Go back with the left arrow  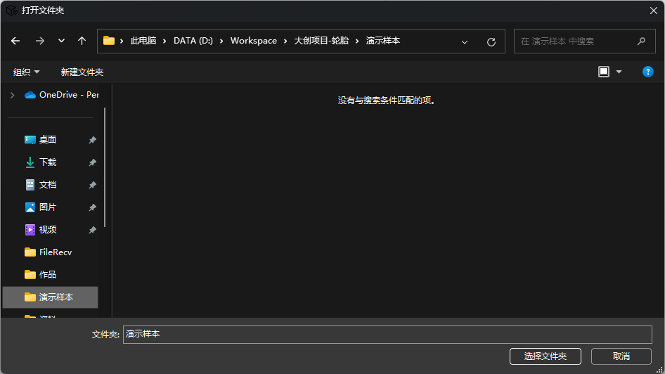pyautogui.click(x=15, y=41)
